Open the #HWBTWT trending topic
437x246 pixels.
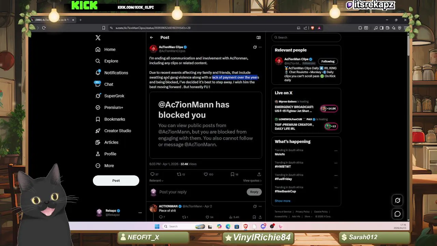283,167
